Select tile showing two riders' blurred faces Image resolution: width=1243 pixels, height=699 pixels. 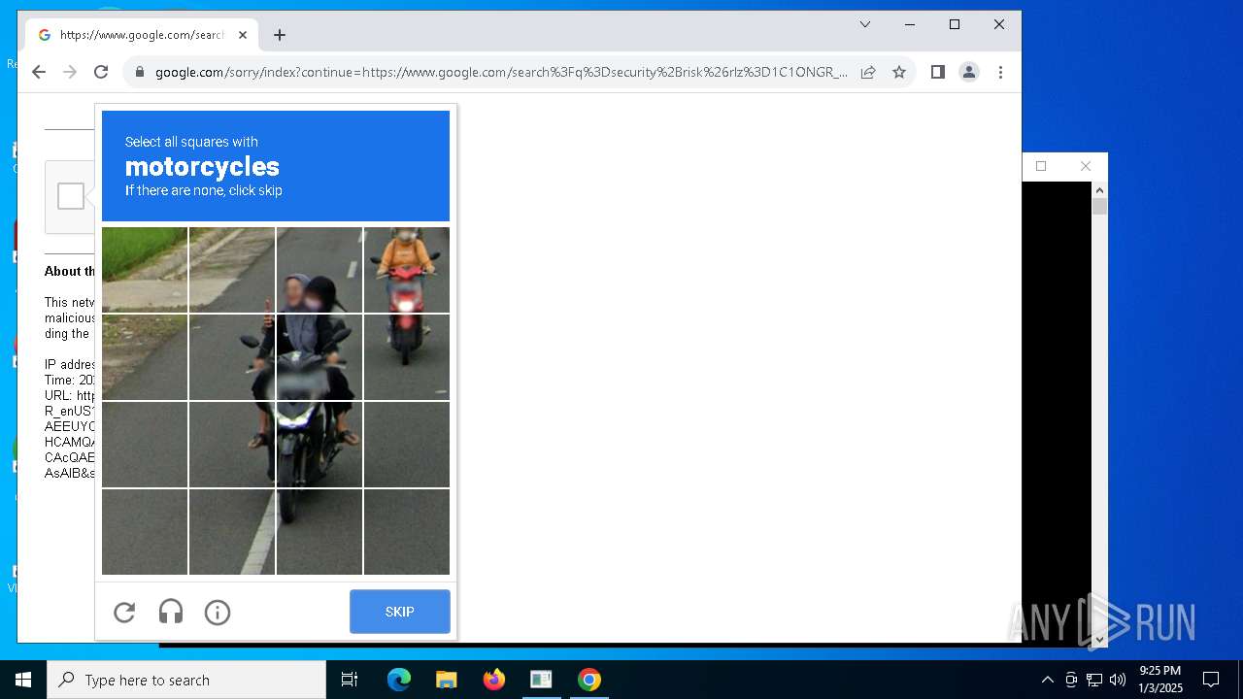tap(319, 270)
